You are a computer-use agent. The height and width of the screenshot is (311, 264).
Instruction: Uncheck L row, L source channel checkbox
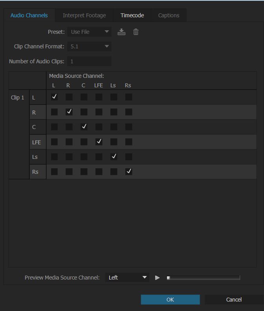pos(54,97)
